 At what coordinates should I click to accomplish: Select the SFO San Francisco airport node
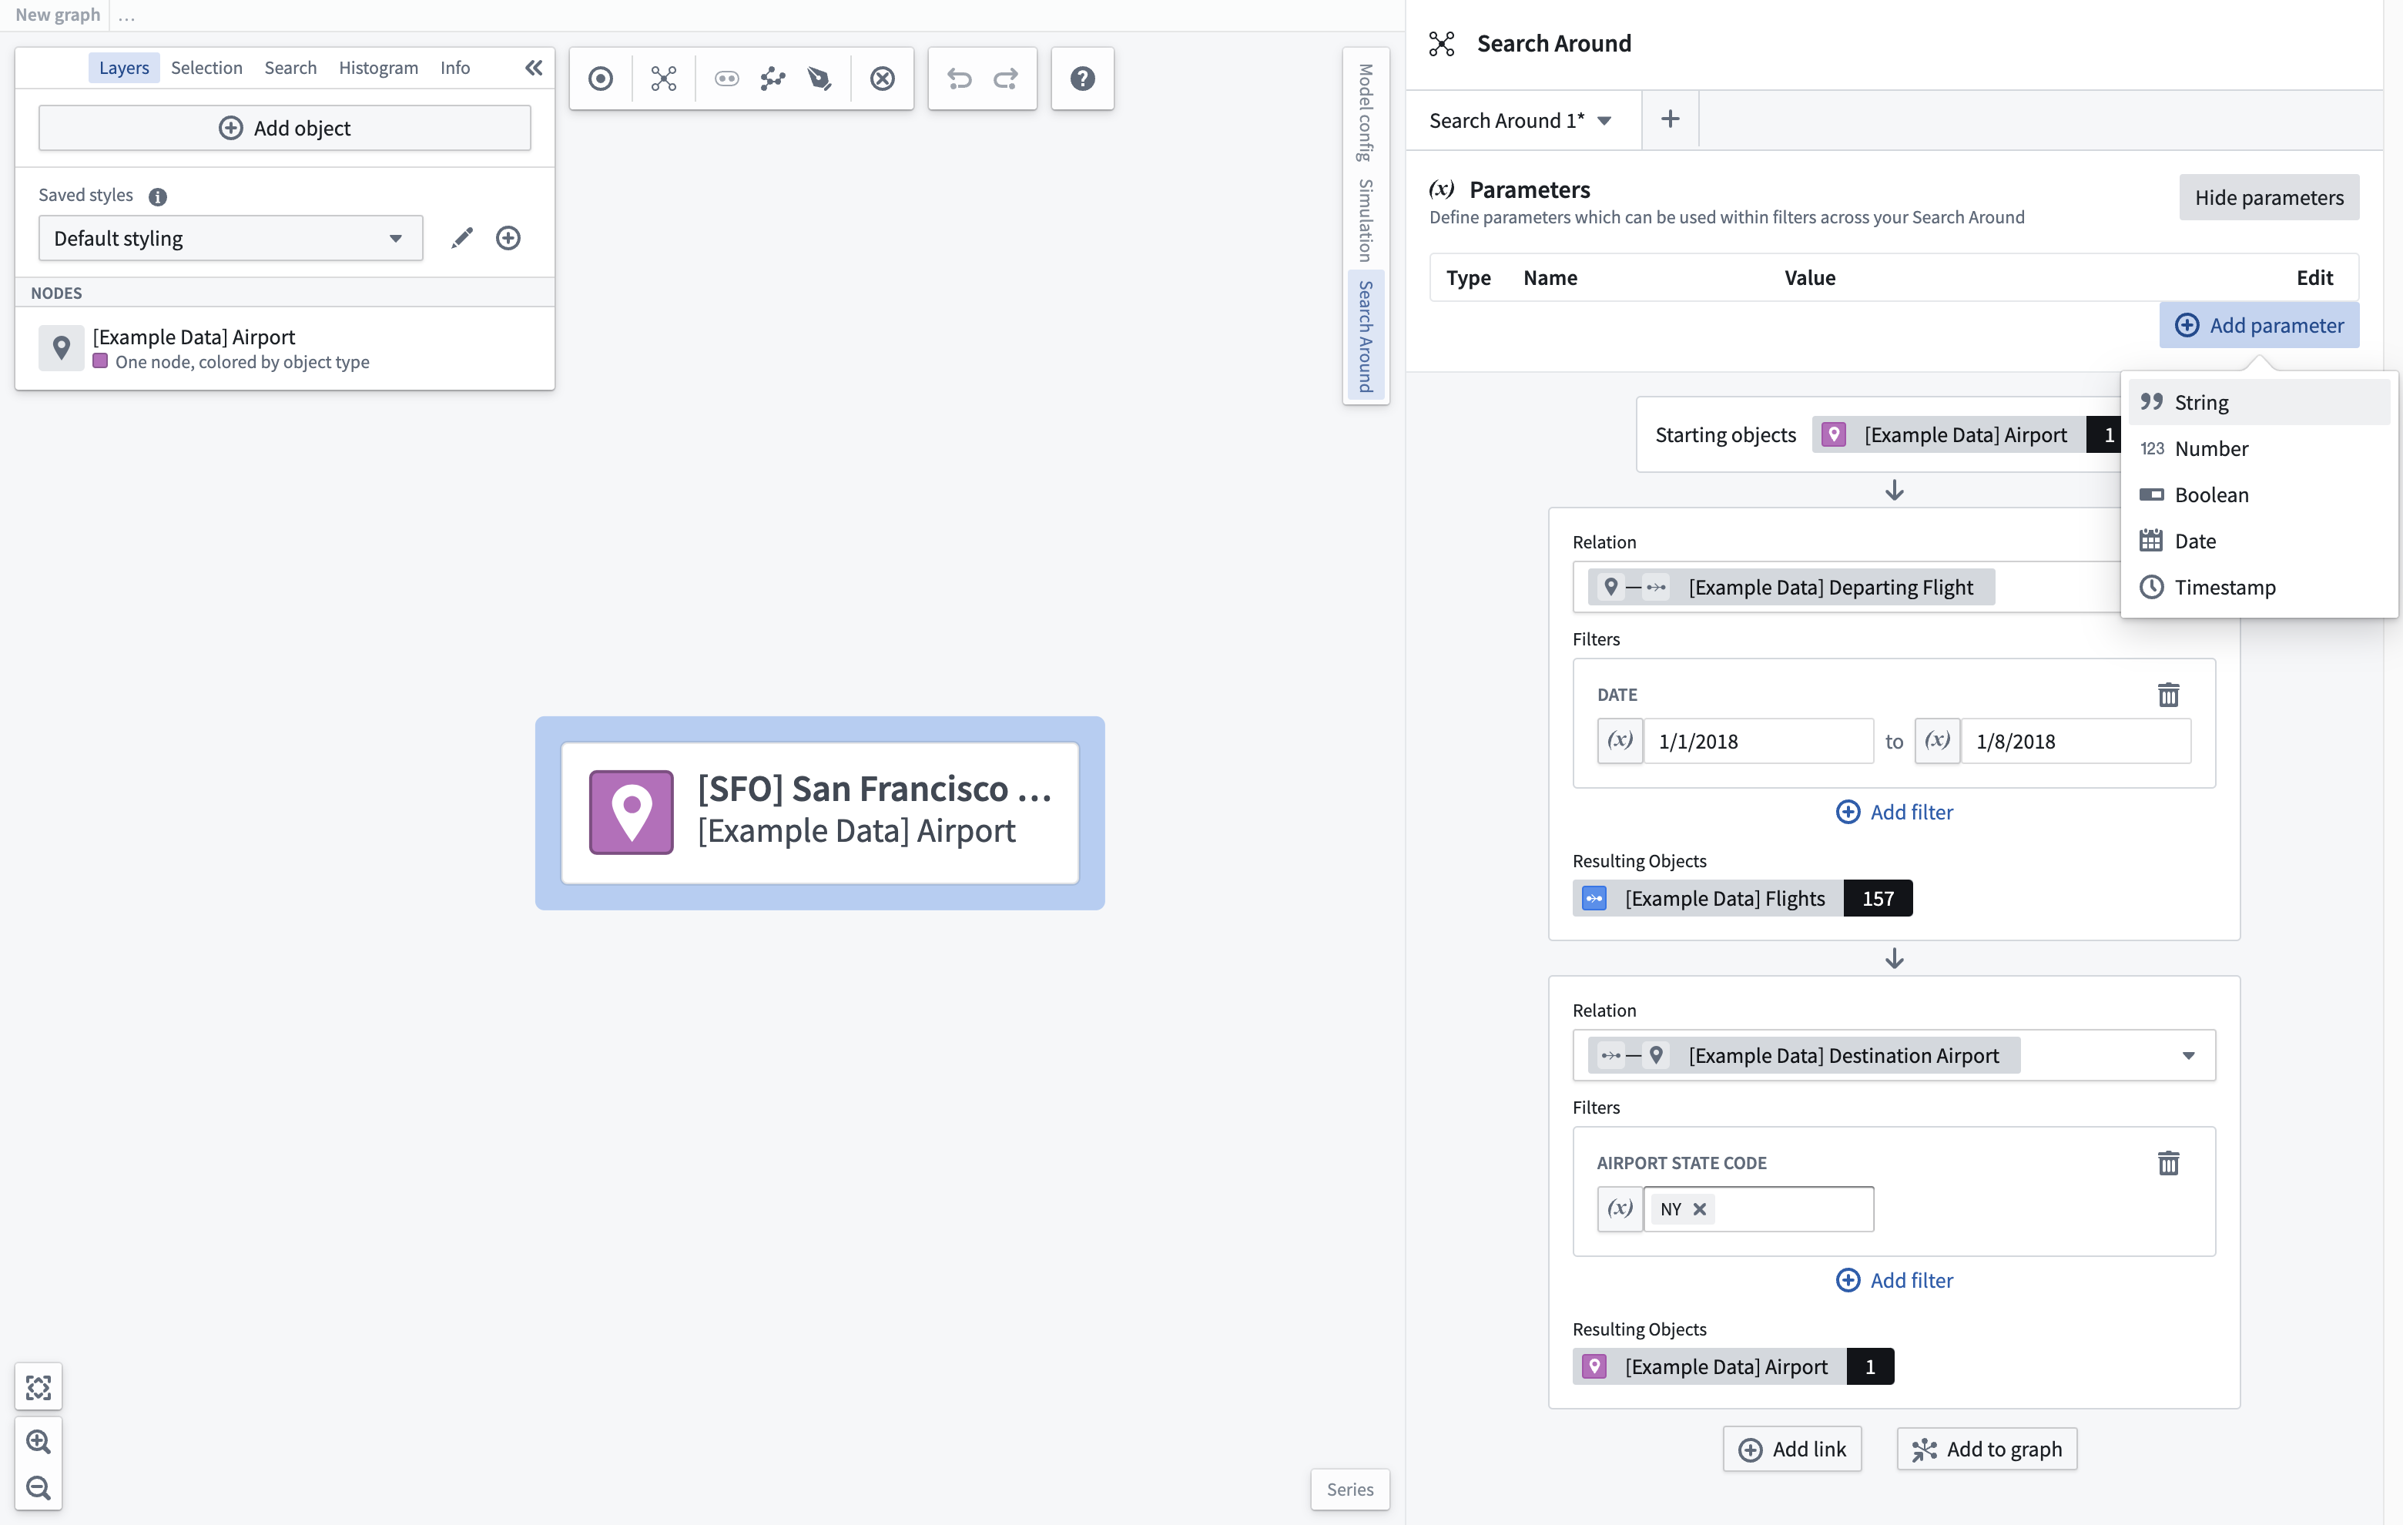819,813
